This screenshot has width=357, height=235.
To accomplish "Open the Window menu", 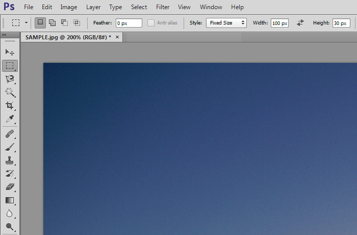I will pos(211,7).
